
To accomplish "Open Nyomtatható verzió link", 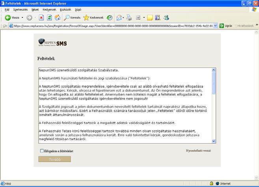I will [x=198, y=151].
